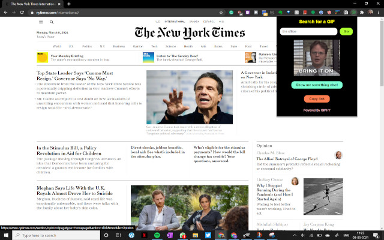The width and height of the screenshot is (384, 240).
Task: Select the Opinion section in navigation
Action: pyautogui.click(x=138, y=46)
